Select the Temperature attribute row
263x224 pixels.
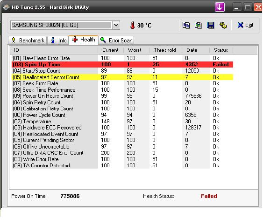122,121
